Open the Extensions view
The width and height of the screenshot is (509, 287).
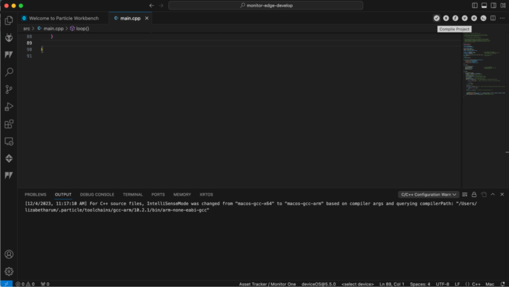point(9,124)
